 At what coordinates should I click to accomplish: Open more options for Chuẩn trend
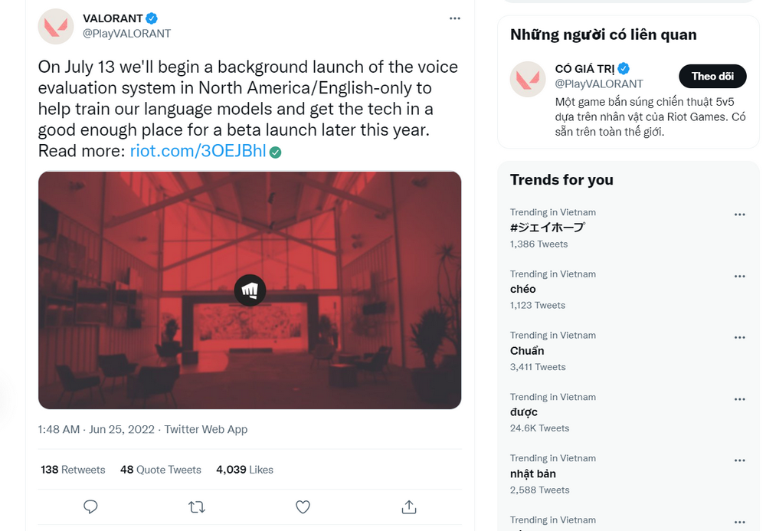(x=739, y=337)
